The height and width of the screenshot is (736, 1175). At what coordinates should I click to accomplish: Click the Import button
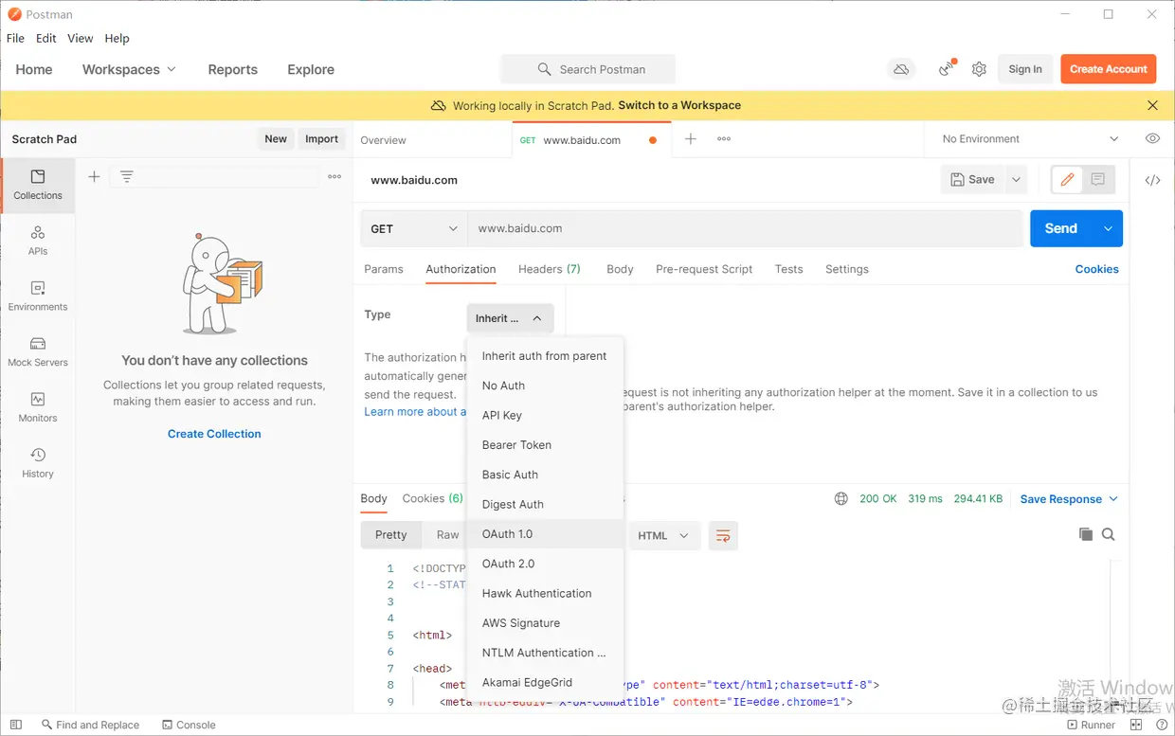[321, 139]
